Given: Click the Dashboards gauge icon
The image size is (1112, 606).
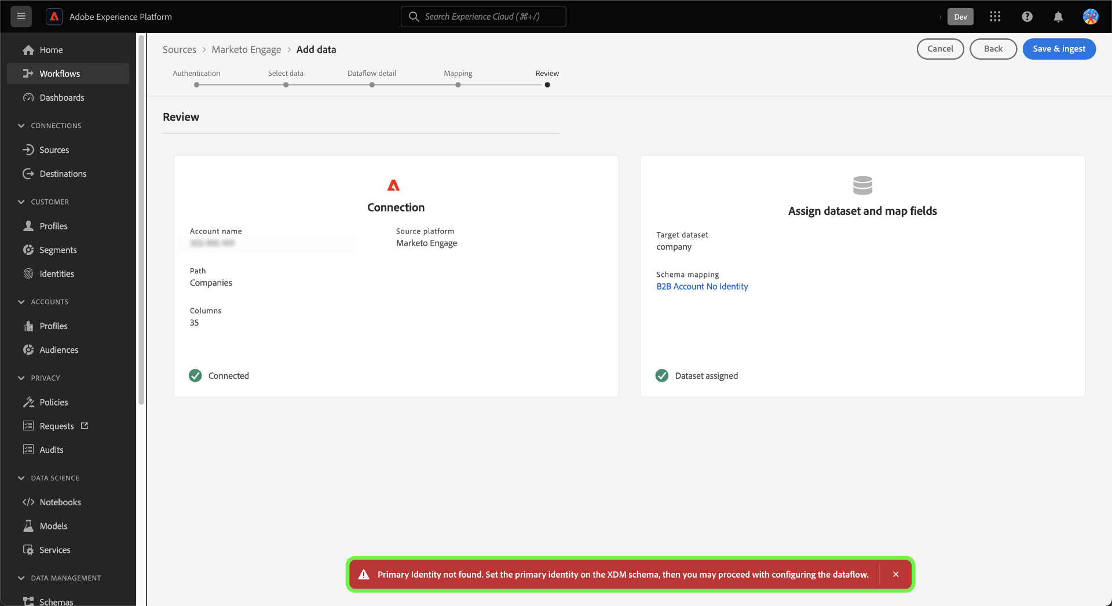Looking at the screenshot, I should [28, 97].
